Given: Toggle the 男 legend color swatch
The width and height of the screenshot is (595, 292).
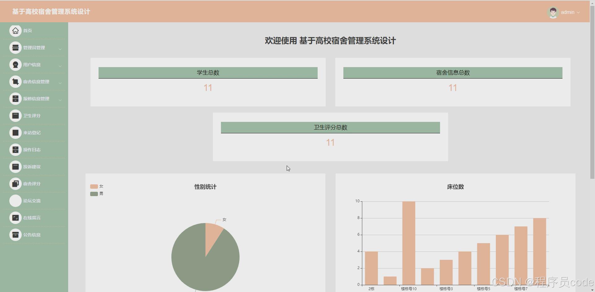Looking at the screenshot, I should [94, 194].
